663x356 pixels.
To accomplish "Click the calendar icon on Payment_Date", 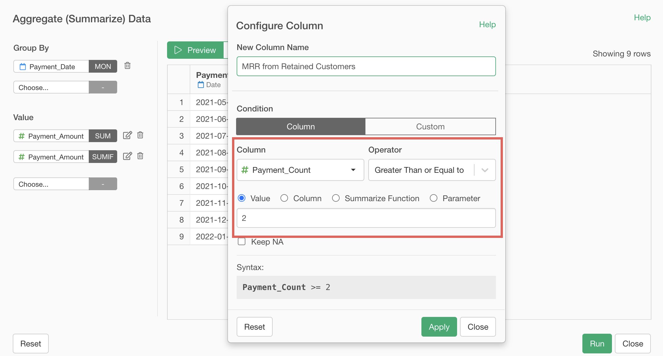I will 23,67.
